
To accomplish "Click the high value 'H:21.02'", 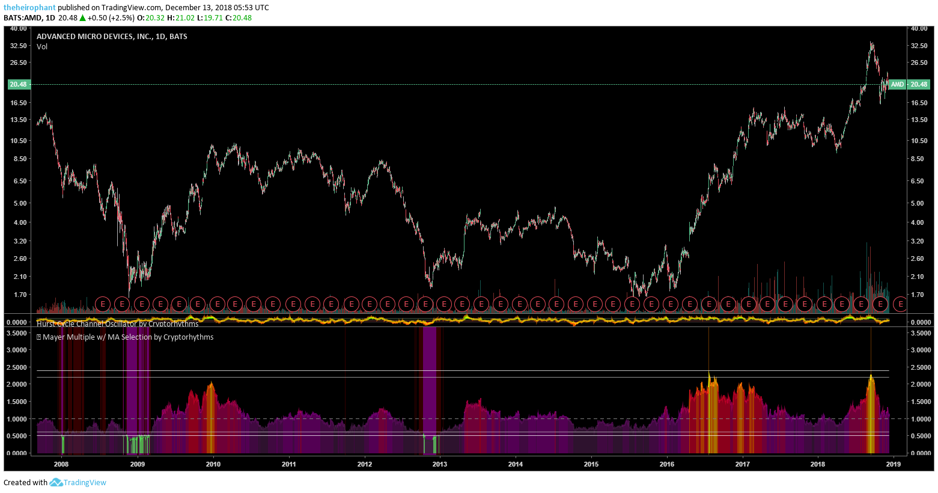I will point(181,18).
